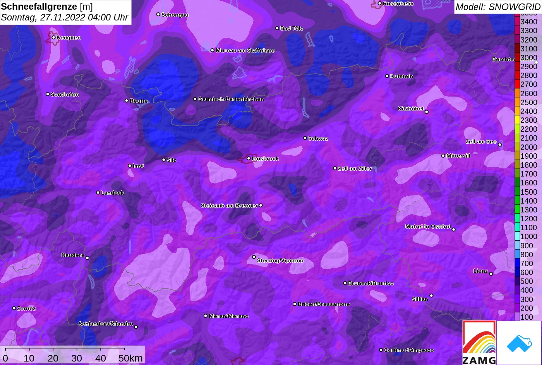Click the Bad Tölz location dot
542x365 pixels.
(x=277, y=28)
